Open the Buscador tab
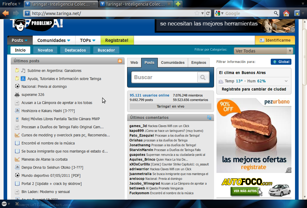Screen dimensions: 307x208 pos(106,50)
